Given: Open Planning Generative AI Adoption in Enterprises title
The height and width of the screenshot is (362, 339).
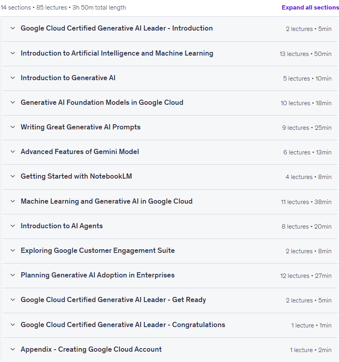Looking at the screenshot, I should click(x=98, y=275).
